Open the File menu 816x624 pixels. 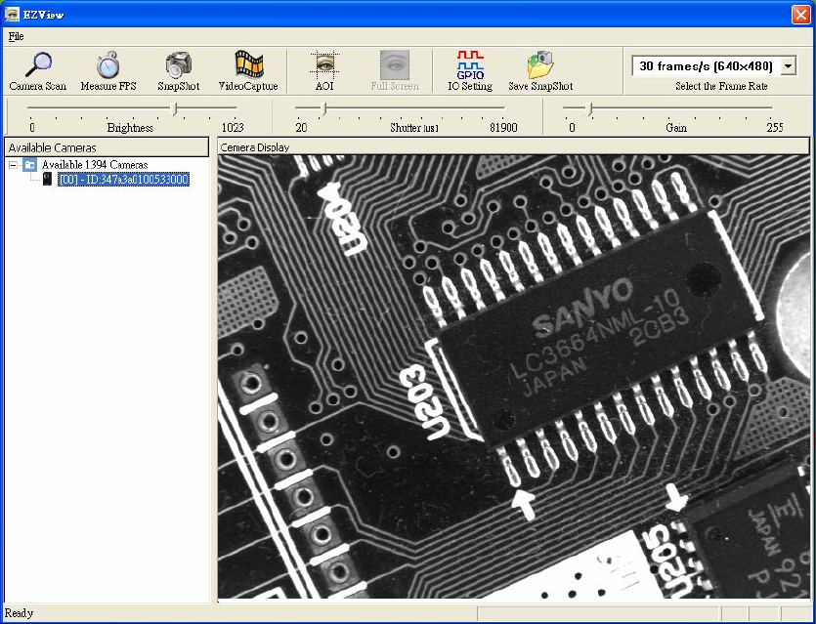(16, 36)
